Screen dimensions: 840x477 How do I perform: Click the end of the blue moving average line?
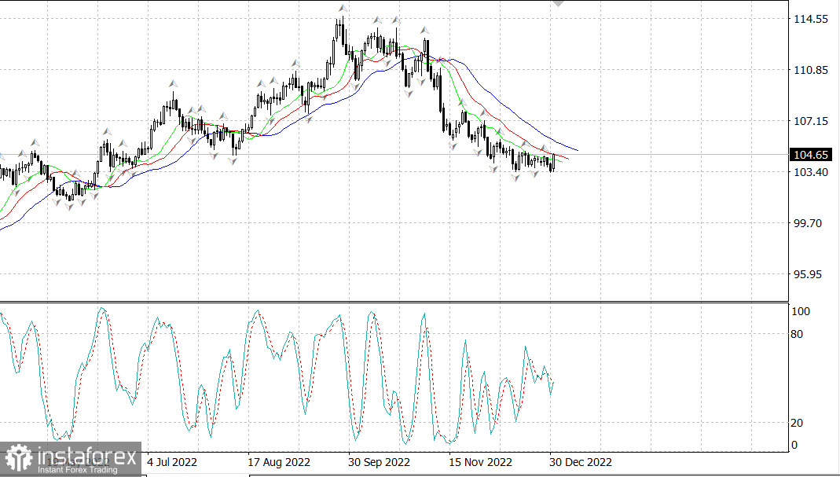578,150
